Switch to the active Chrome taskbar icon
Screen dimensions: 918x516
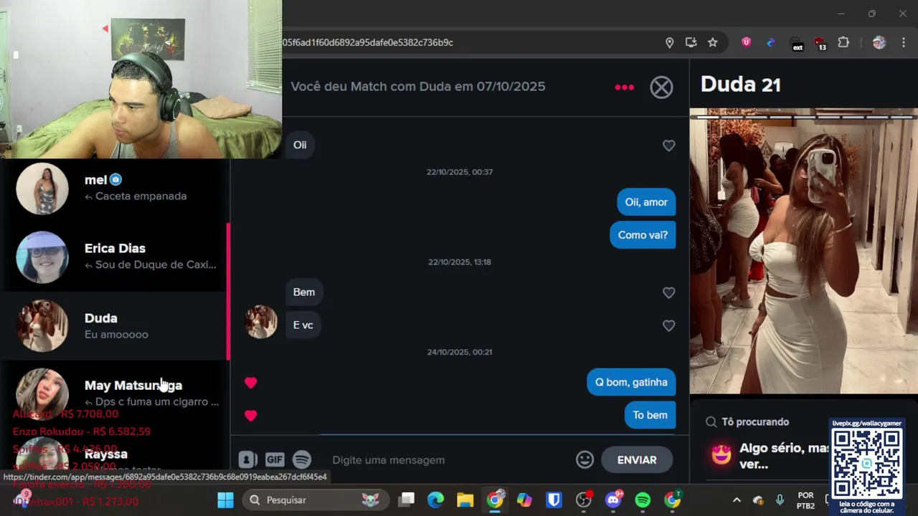click(495, 500)
